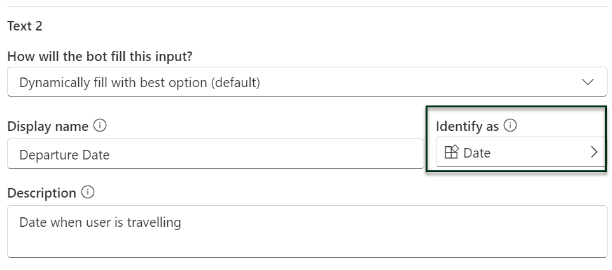This screenshot has width=612, height=270.
Task: Click the down chevron of the fill-method dropdown
Action: click(x=588, y=82)
